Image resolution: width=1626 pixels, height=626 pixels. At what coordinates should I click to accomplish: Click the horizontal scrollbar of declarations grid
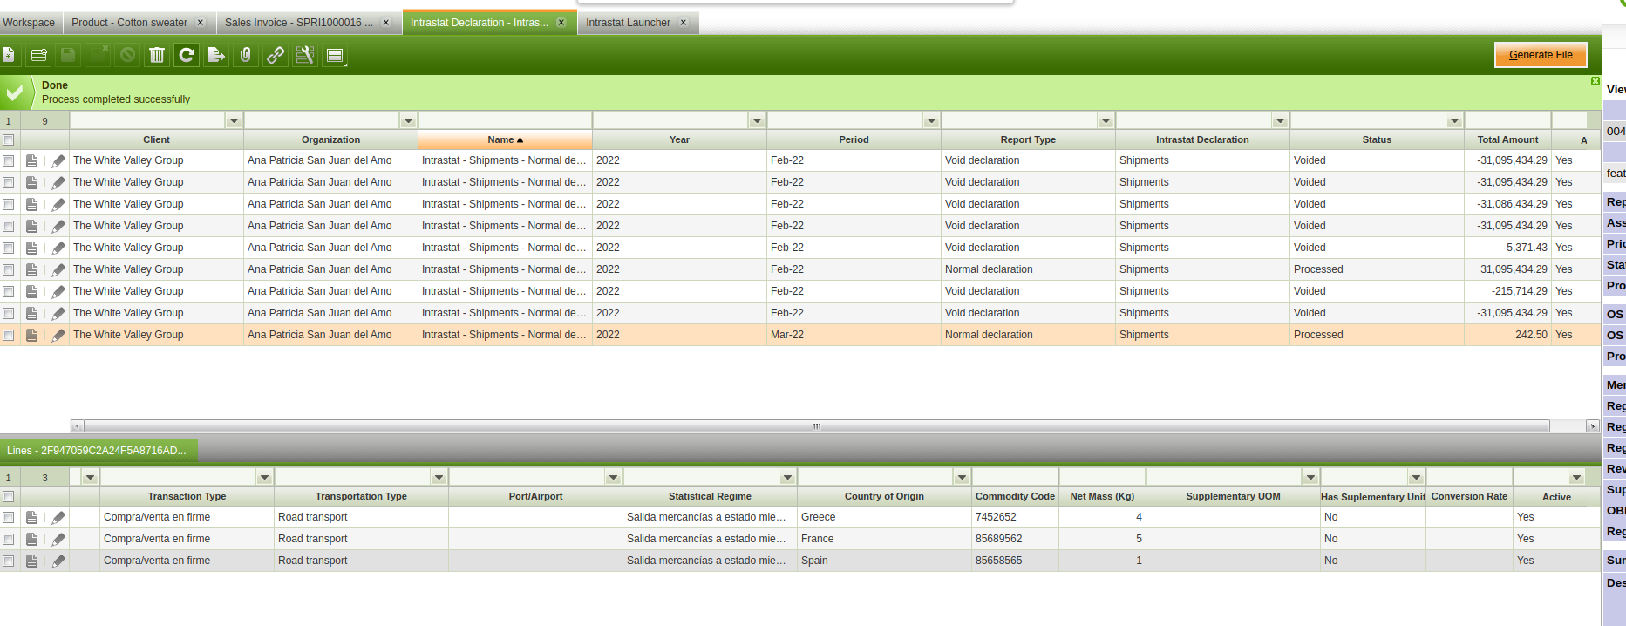tap(816, 426)
